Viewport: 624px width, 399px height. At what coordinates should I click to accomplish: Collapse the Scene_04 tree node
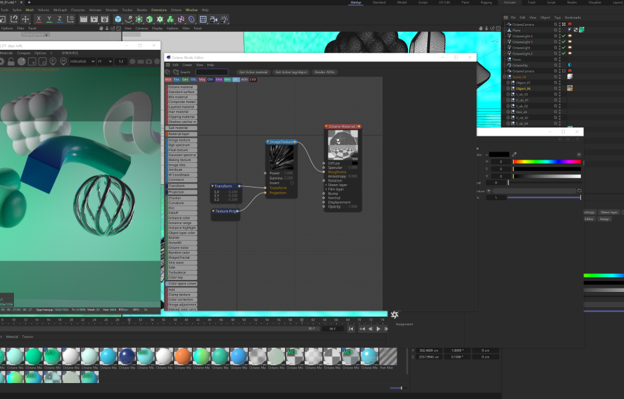click(x=504, y=77)
